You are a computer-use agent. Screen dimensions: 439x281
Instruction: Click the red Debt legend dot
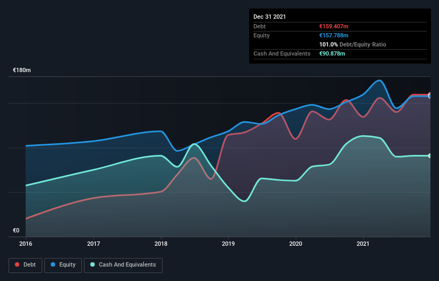(x=17, y=264)
